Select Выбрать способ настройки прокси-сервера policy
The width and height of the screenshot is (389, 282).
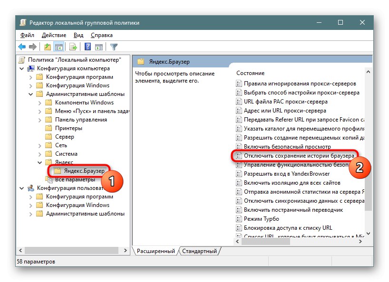(x=301, y=93)
